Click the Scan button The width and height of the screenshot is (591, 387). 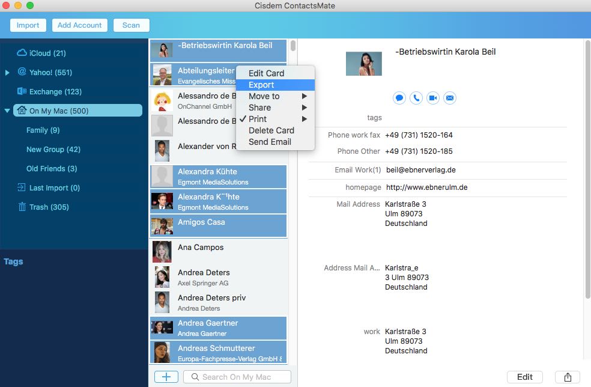131,25
